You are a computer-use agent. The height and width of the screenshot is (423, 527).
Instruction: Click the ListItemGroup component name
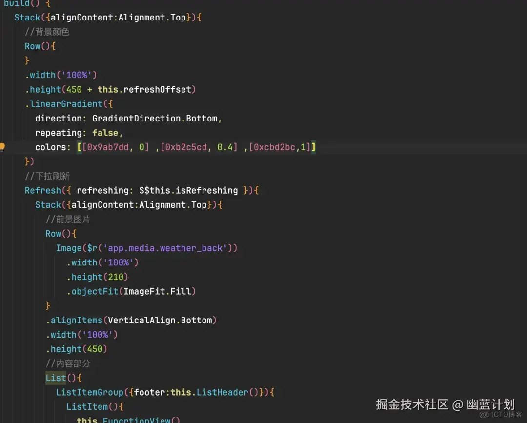click(x=90, y=392)
